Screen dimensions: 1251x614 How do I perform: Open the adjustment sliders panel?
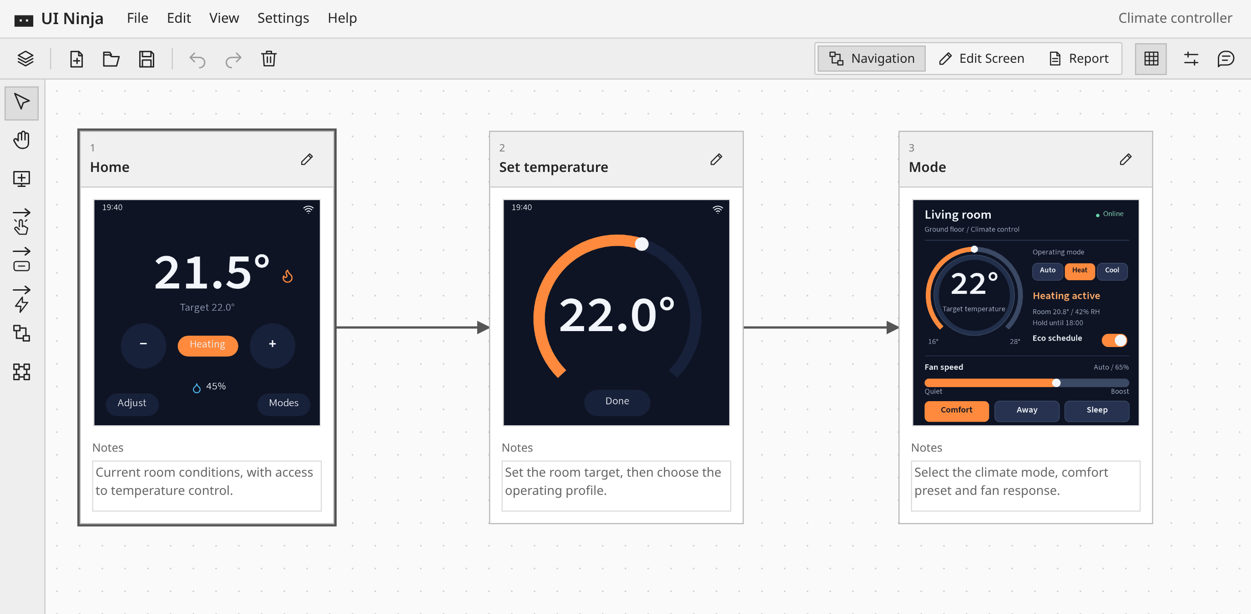(x=1191, y=59)
